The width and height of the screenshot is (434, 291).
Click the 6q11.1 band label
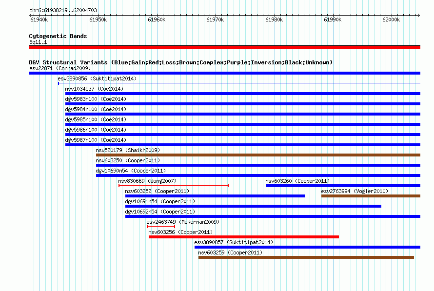[x=38, y=42]
